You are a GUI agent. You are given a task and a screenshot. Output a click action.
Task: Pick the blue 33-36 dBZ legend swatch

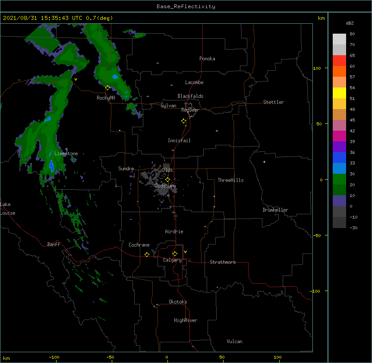click(x=339, y=157)
